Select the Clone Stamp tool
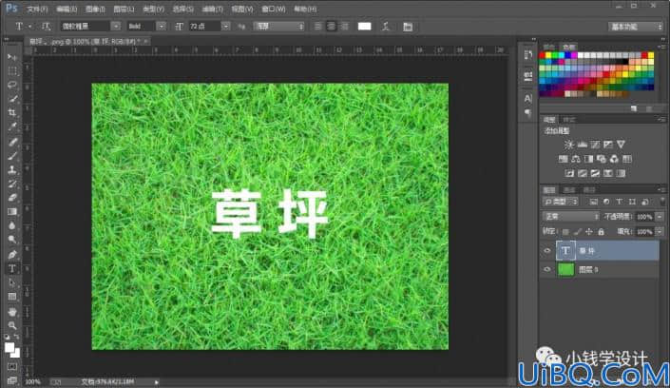670x388 pixels. click(x=12, y=170)
